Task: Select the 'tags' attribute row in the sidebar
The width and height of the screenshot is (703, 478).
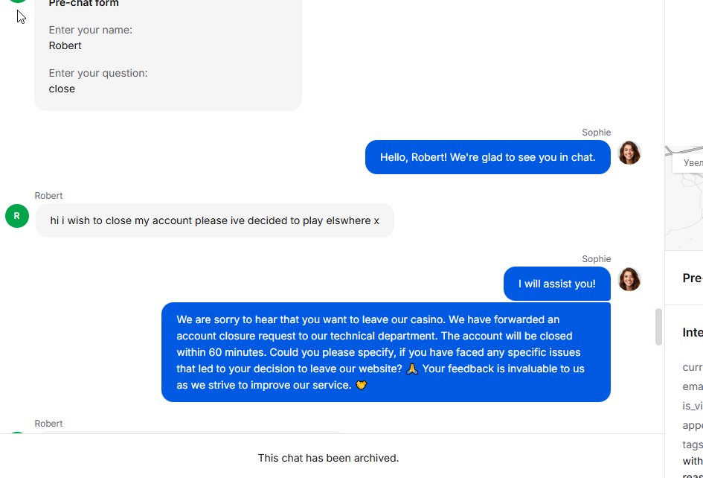Action: pyautogui.click(x=692, y=444)
